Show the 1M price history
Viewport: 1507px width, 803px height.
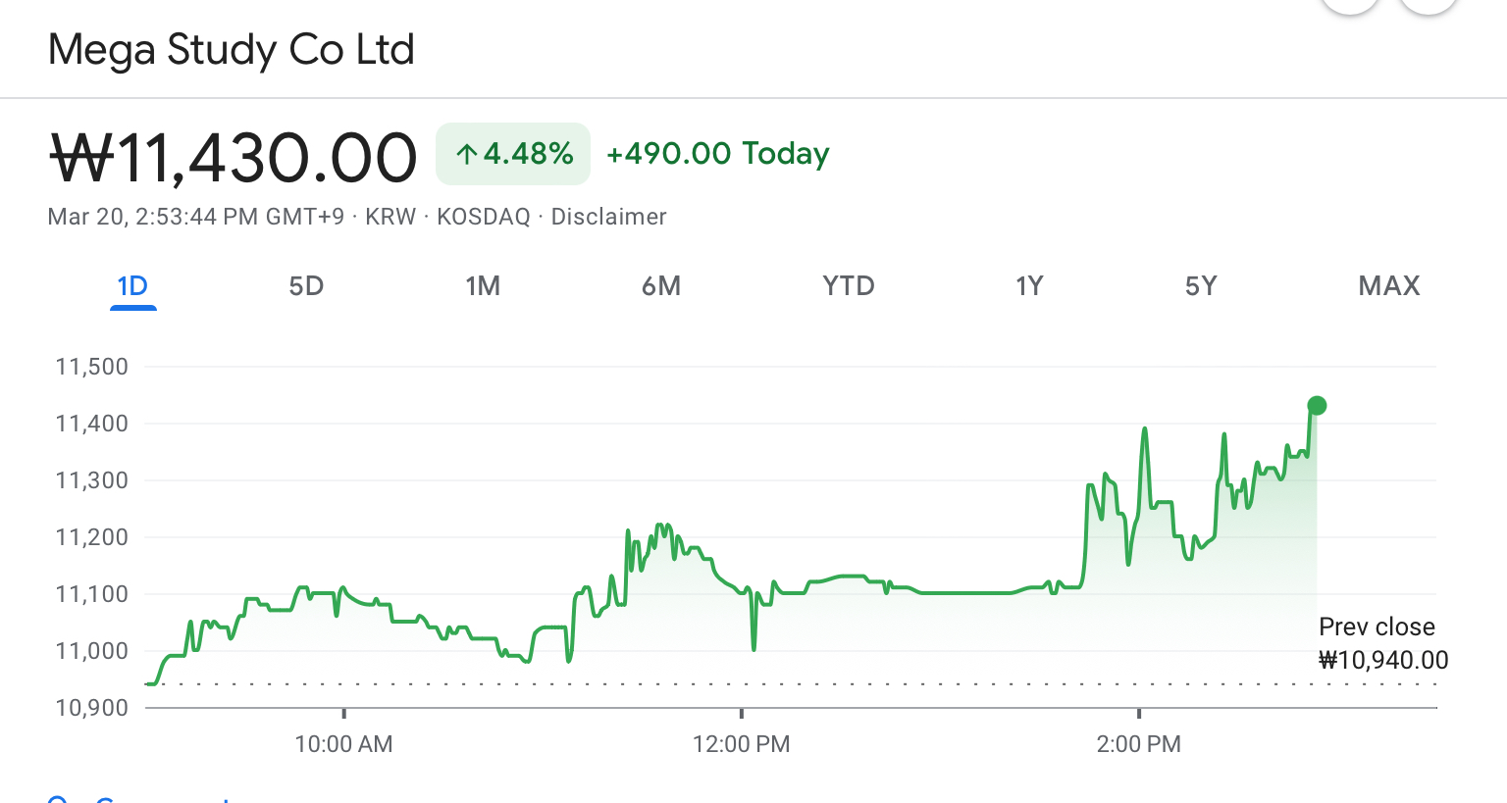click(483, 286)
